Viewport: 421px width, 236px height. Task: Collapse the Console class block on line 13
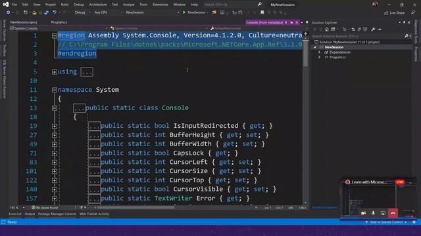tap(54, 108)
